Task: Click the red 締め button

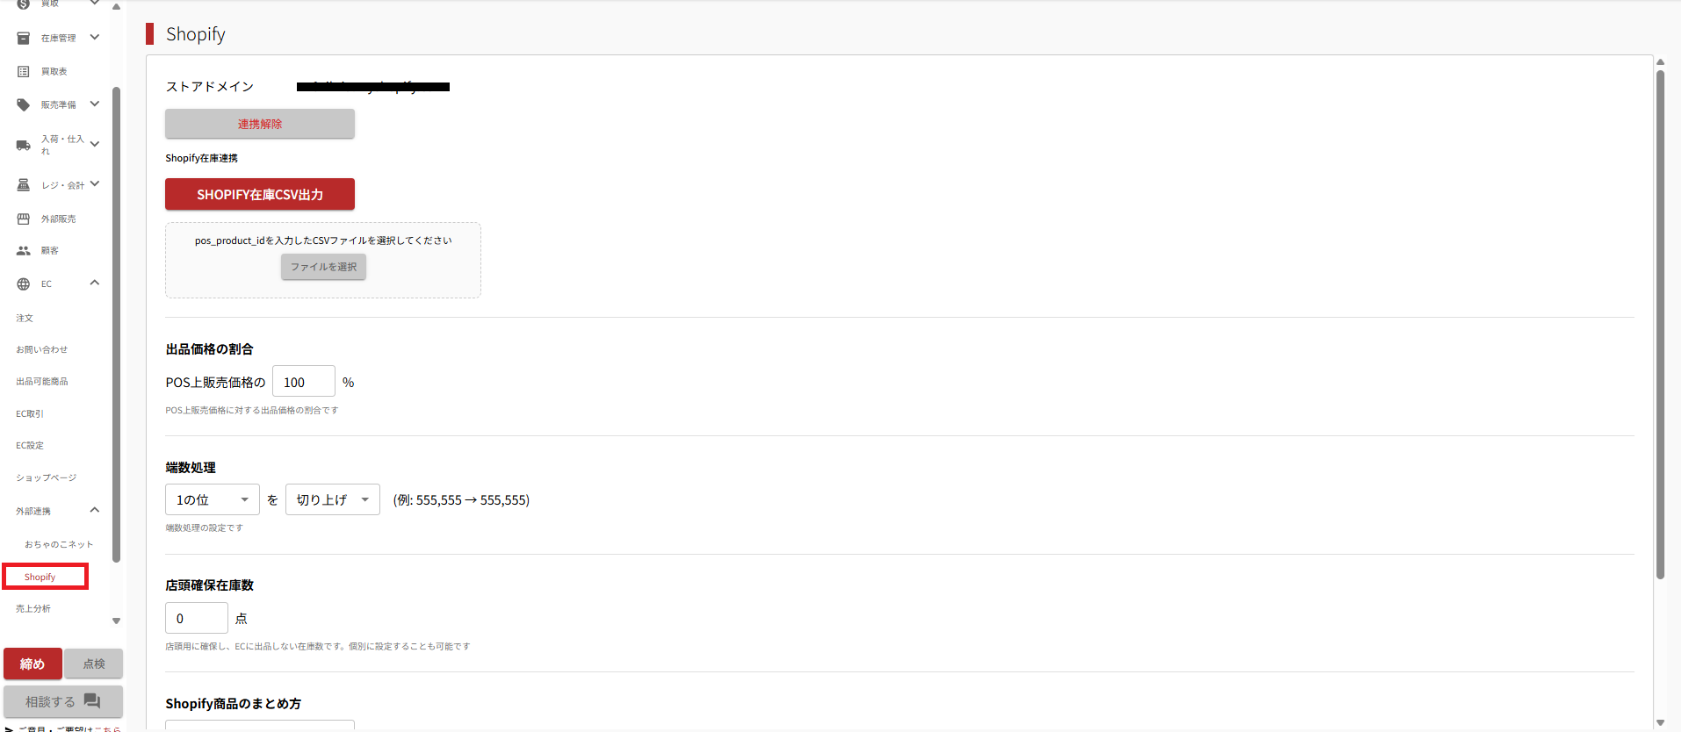Action: 32,664
